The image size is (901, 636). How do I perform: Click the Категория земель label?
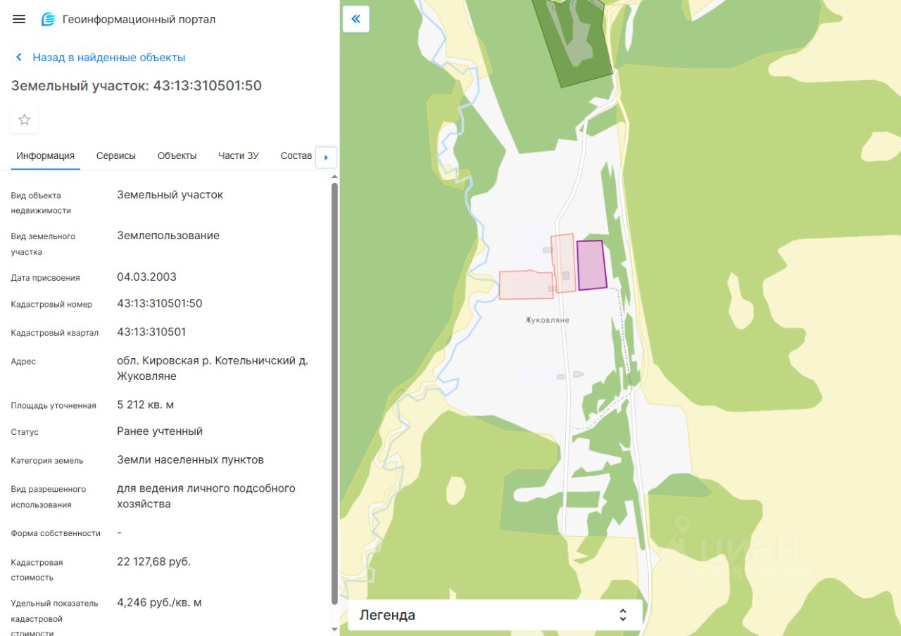(x=47, y=461)
